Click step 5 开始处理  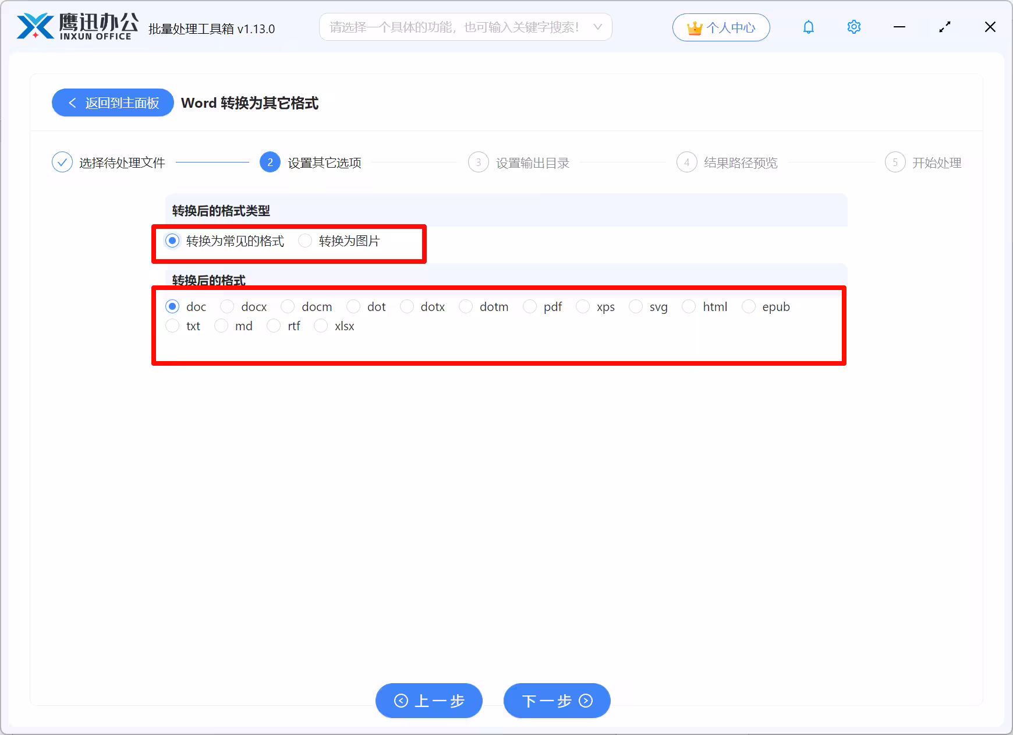point(895,162)
